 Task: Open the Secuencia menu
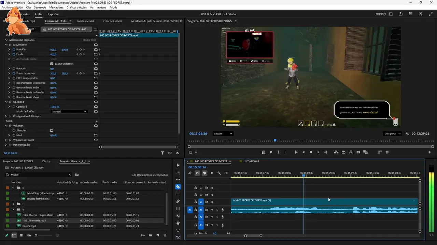click(40, 7)
